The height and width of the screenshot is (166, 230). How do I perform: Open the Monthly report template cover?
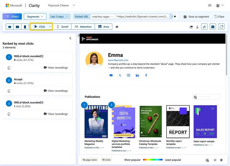point(178,122)
